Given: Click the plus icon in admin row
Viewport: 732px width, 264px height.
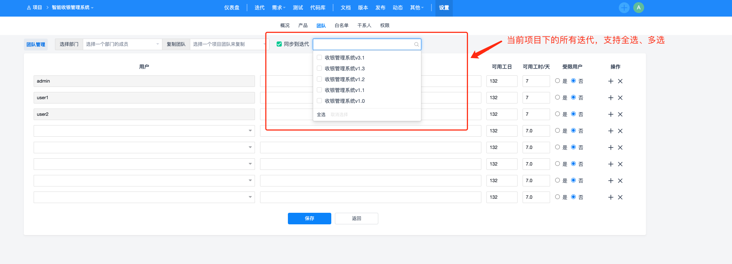Looking at the screenshot, I should click(610, 81).
